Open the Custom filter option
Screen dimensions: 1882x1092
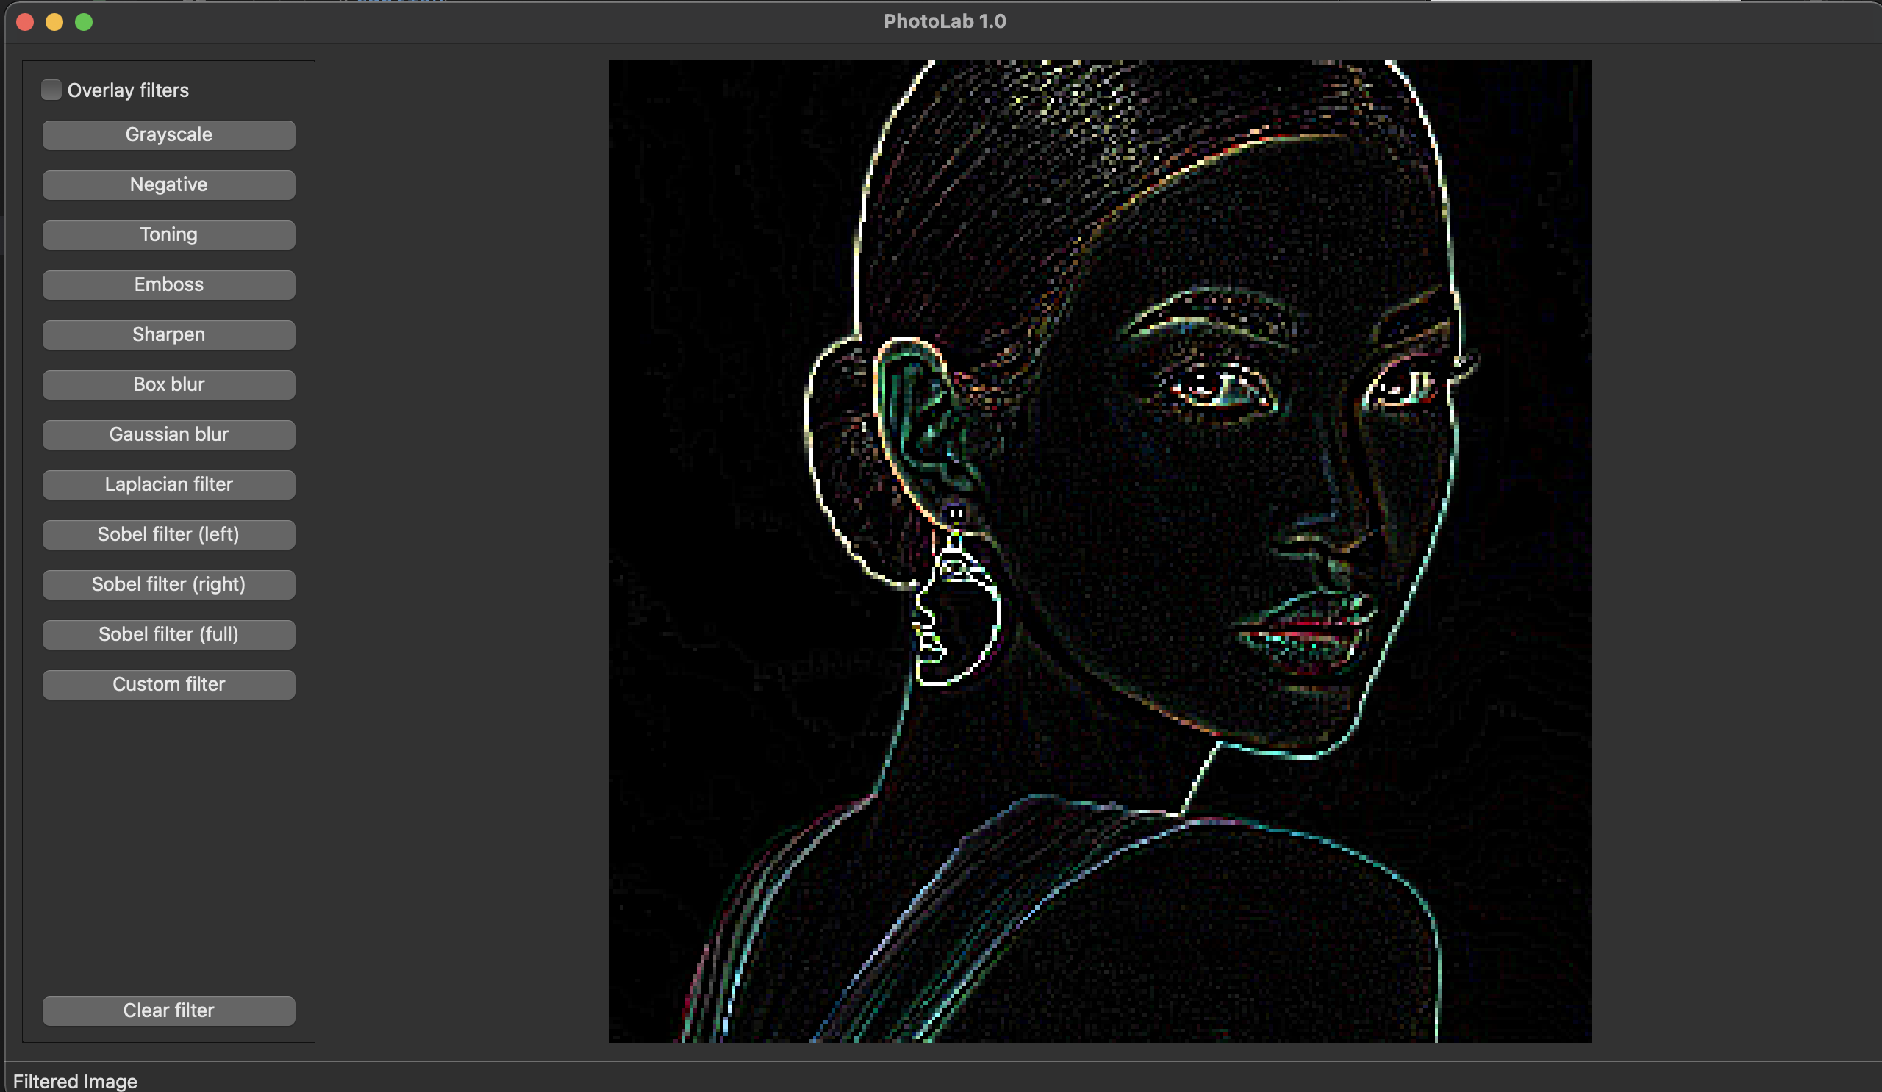point(169,685)
